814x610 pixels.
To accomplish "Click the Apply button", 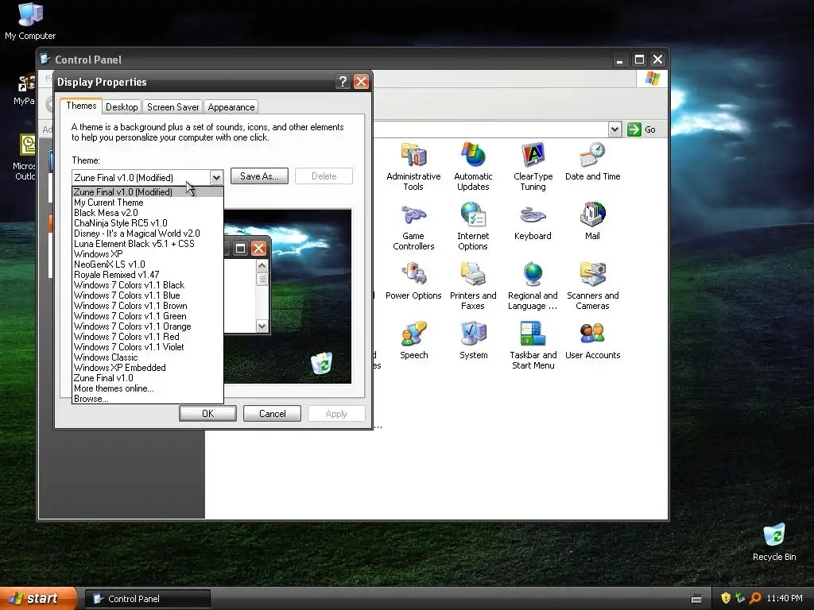I will [x=336, y=413].
